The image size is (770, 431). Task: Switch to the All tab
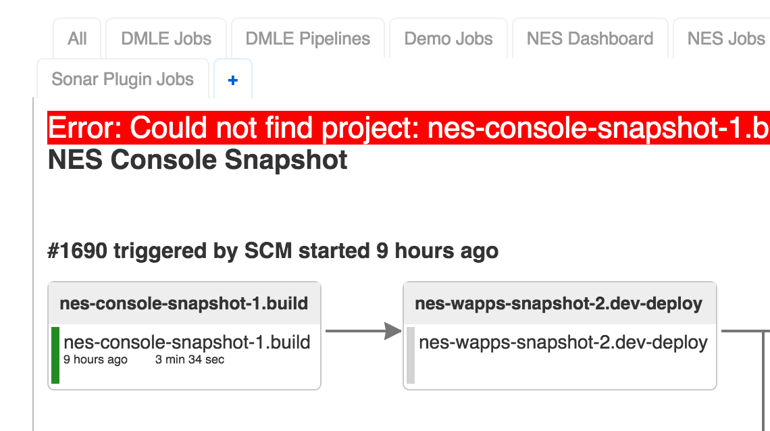[77, 39]
